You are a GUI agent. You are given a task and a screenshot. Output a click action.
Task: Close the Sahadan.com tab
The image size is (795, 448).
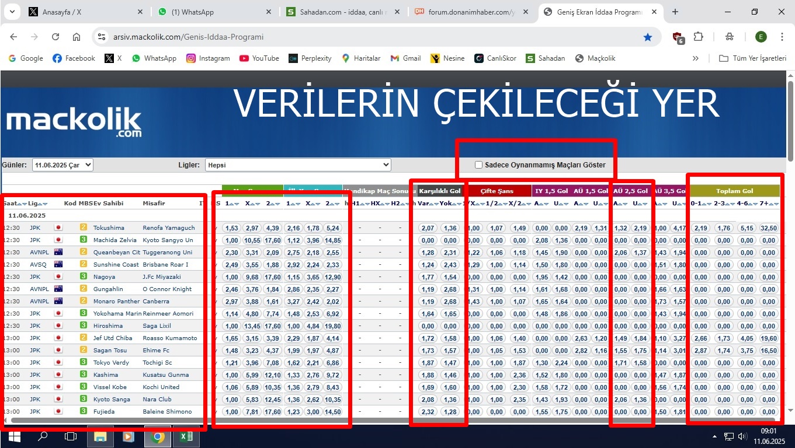click(x=397, y=12)
